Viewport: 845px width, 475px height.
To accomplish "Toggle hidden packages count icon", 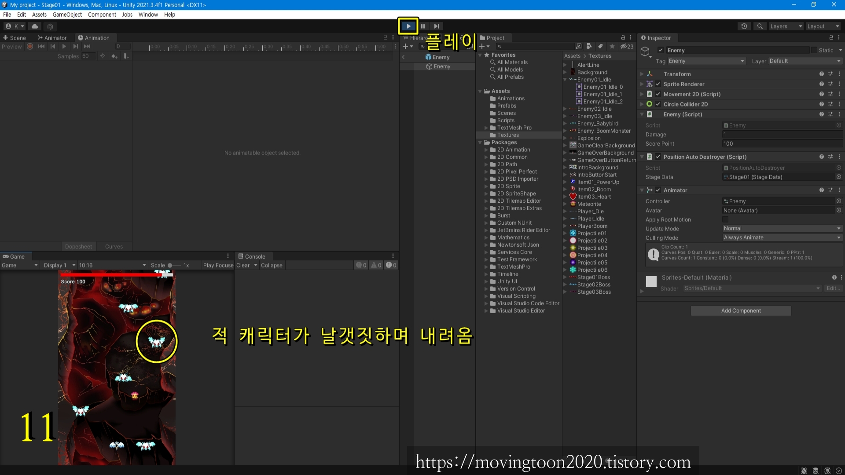I will (627, 47).
